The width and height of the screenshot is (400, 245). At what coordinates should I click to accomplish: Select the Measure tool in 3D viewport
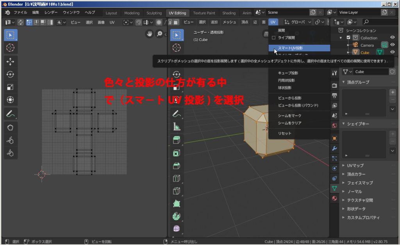(177, 126)
